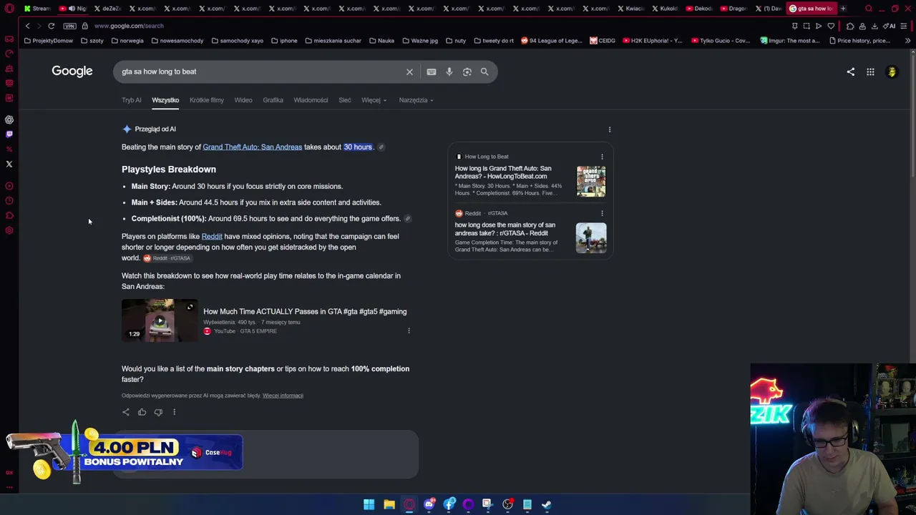Open the Narzędzia tools dropdown

click(416, 100)
